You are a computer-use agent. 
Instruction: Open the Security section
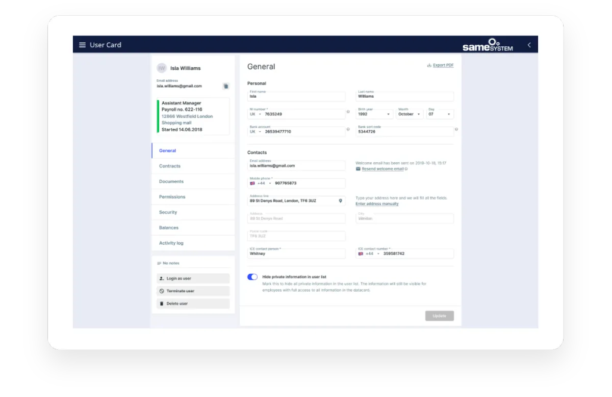(x=193, y=212)
